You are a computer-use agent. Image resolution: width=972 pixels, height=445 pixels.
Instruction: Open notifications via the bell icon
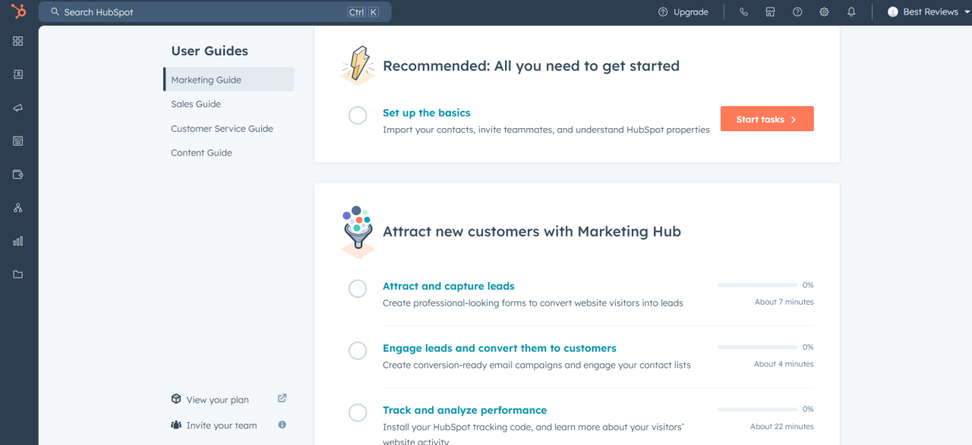click(x=850, y=11)
